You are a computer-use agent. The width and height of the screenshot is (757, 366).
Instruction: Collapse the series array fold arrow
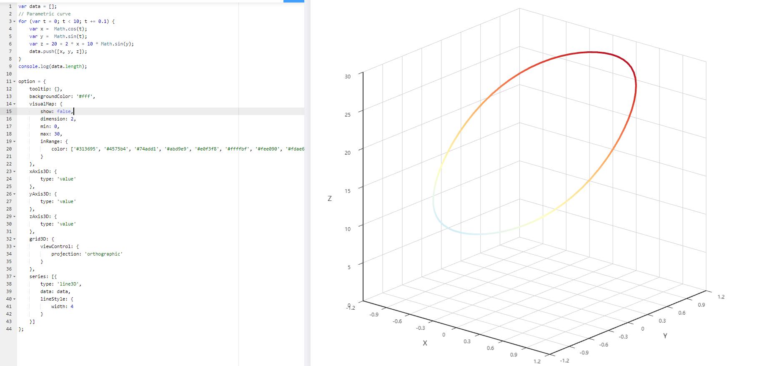click(14, 276)
